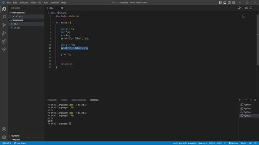Open new terminal launch profile dropdown
This screenshot has height=145, width=259.
pyautogui.click(x=242, y=100)
